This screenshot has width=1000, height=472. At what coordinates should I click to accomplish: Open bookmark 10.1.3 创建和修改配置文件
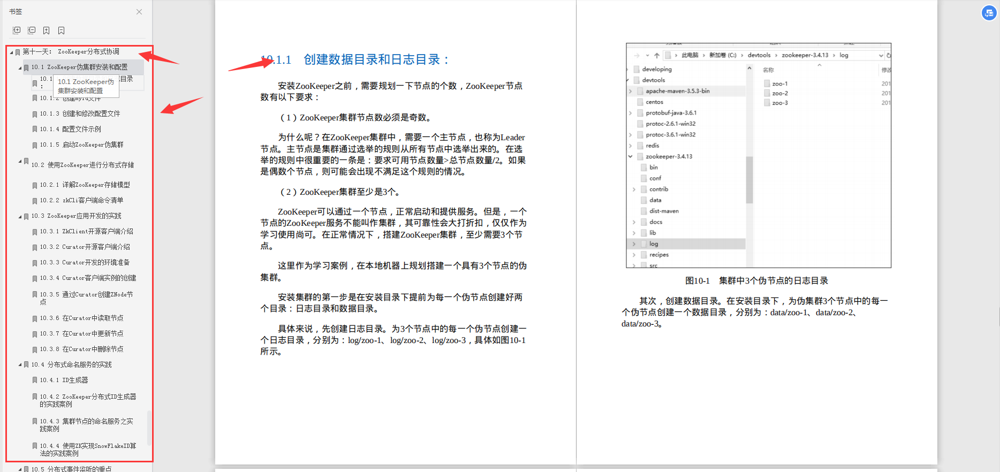(x=80, y=114)
